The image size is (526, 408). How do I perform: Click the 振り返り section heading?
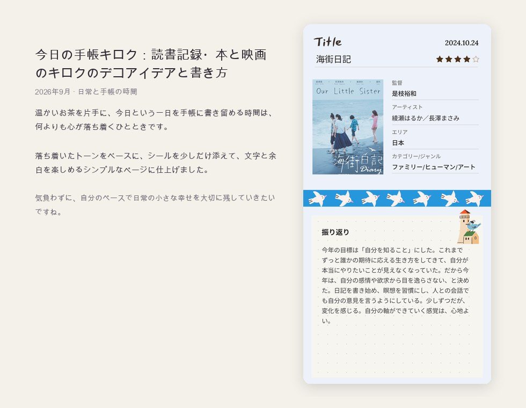tap(335, 232)
